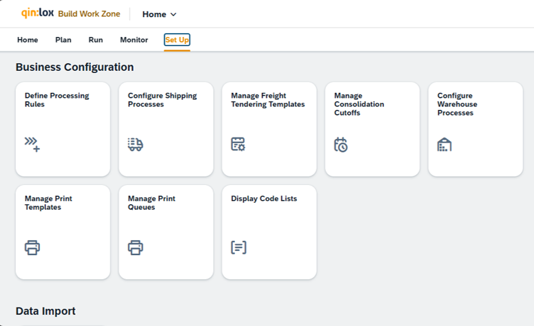This screenshot has height=326, width=534.
Task: Click the Build Work Zone title text
Action: [x=89, y=14]
